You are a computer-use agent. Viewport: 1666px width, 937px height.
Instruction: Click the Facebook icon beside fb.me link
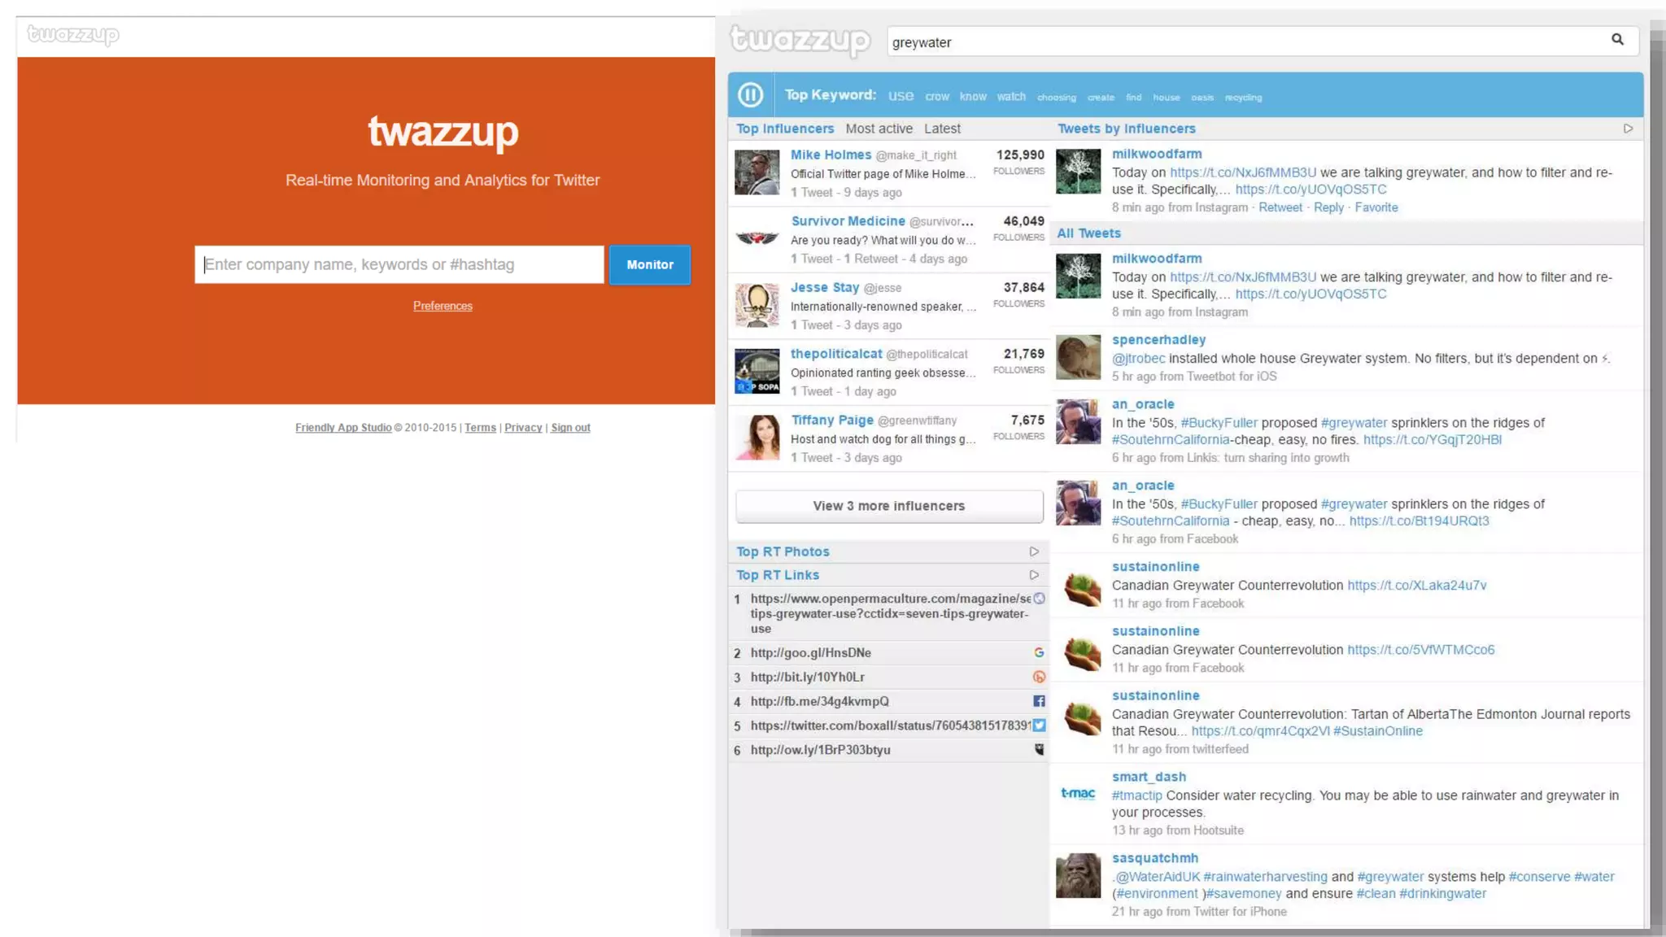point(1039,701)
